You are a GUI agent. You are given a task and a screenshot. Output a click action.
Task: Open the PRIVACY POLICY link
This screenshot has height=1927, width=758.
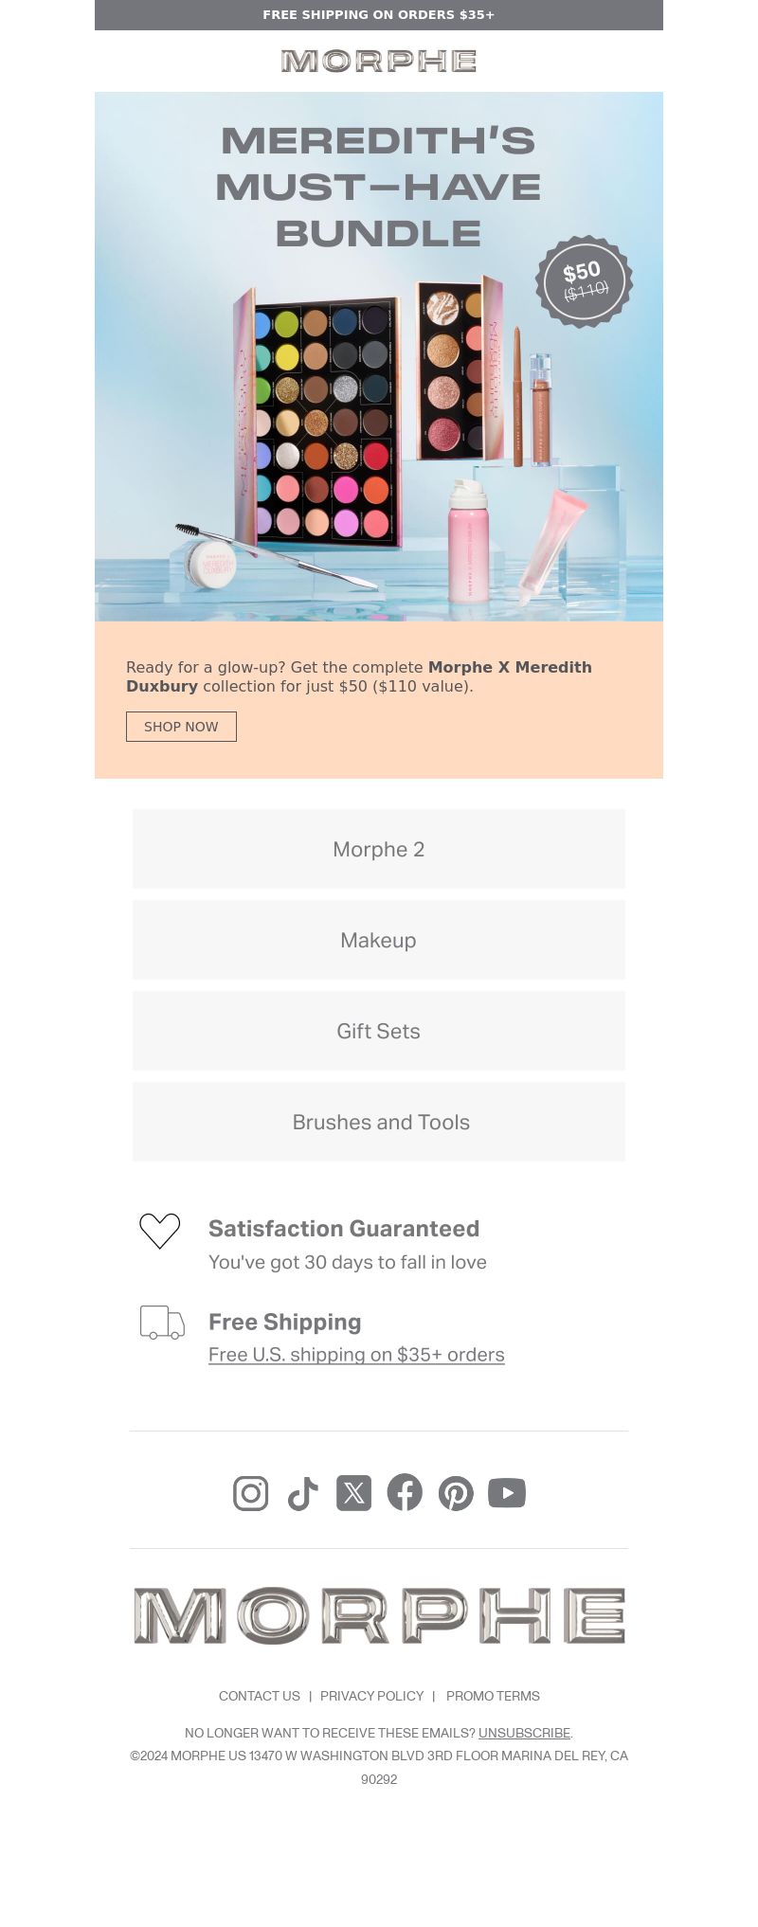[372, 1696]
